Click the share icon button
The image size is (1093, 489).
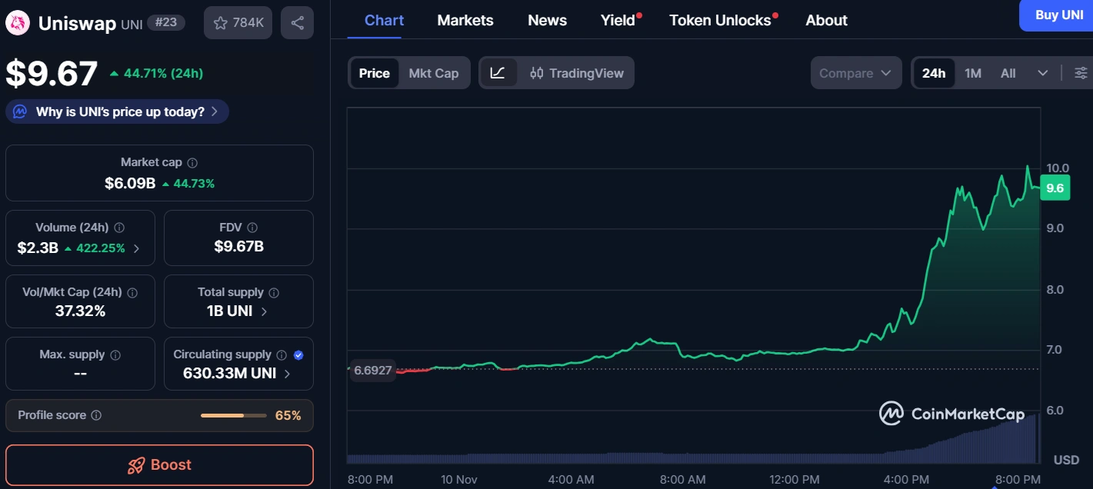coord(297,23)
